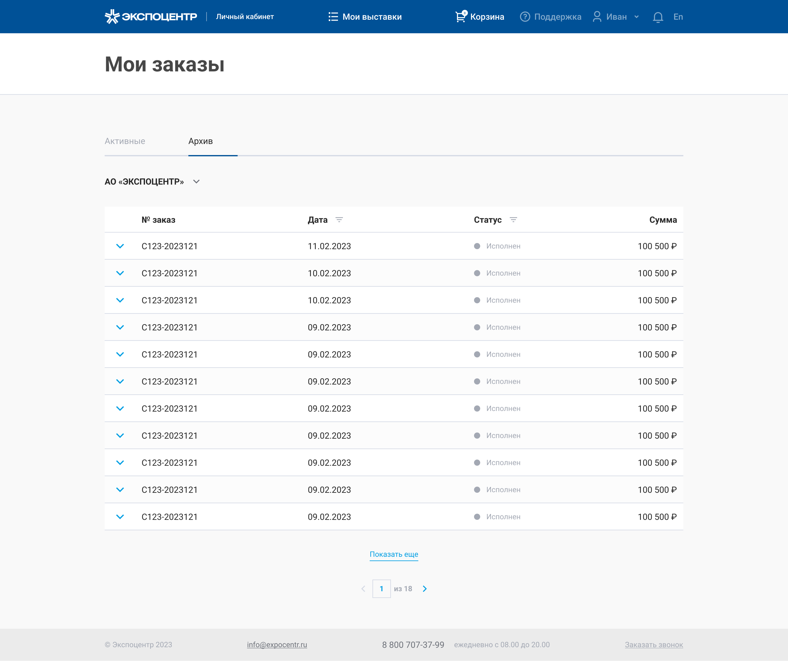
Task: Click the user avatar icon beside Иван
Action: 597,17
